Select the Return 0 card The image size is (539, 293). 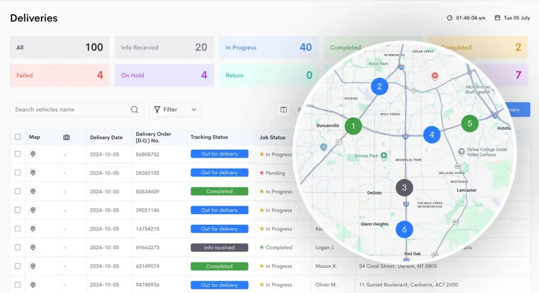click(x=269, y=75)
